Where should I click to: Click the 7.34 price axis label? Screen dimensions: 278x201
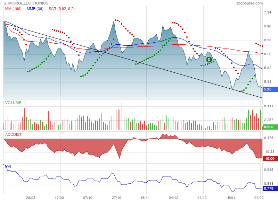click(x=268, y=12)
